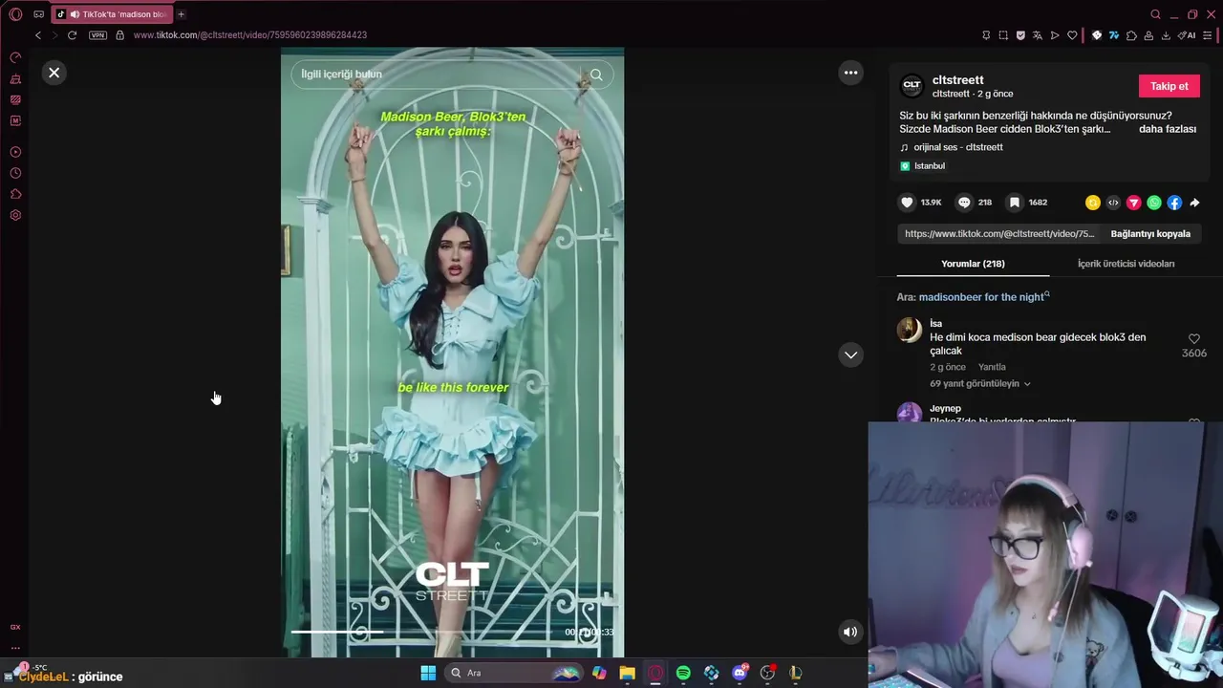Expand the caption with 'daha fazlası'
This screenshot has width=1223, height=688.
pyautogui.click(x=1167, y=129)
